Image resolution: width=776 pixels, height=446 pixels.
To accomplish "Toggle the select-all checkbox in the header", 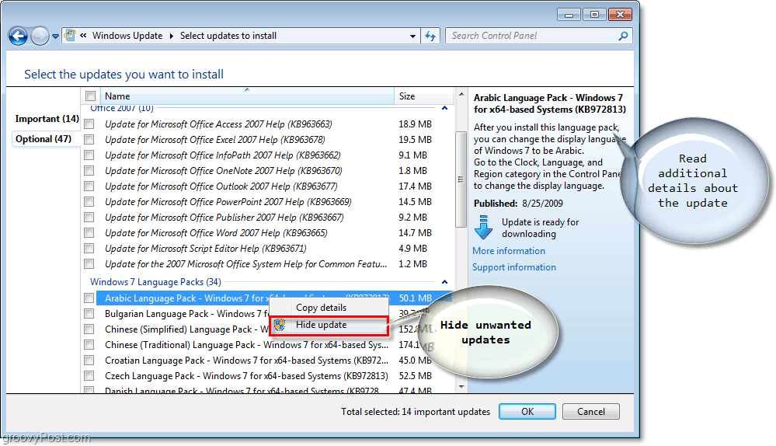I will pos(91,96).
